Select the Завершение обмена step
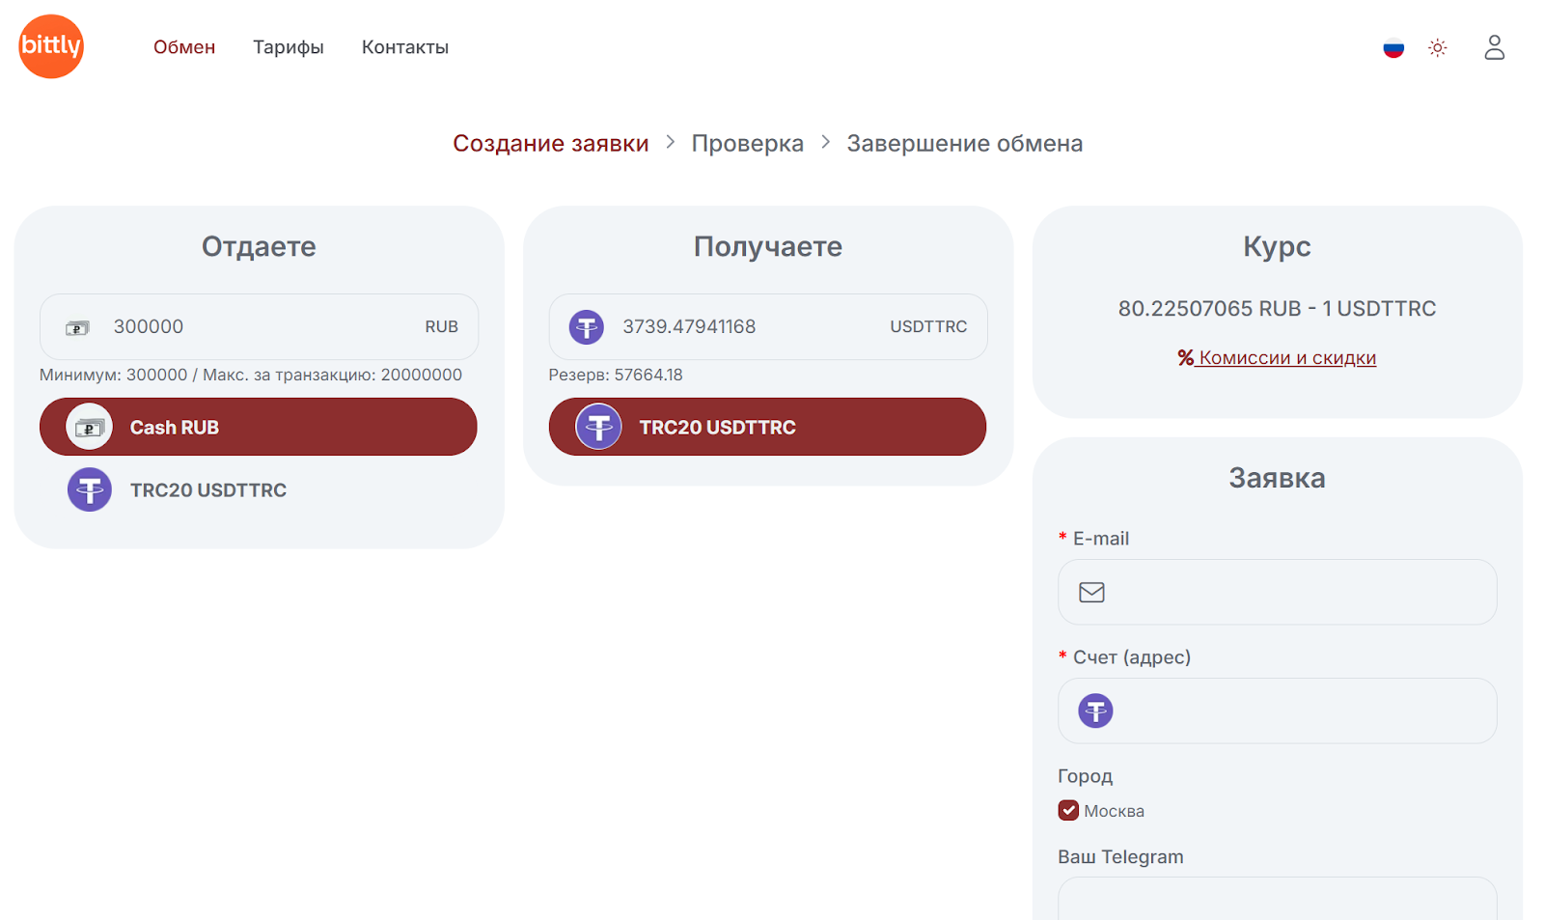The image size is (1544, 920). point(965,144)
